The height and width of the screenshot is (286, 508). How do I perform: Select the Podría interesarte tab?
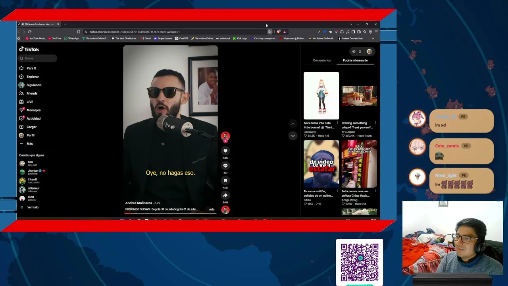pyautogui.click(x=355, y=60)
